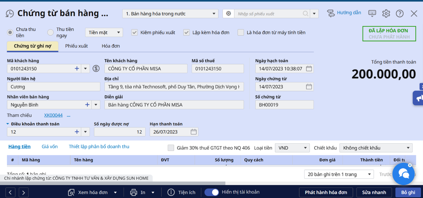Image resolution: width=423 pixels, height=198 pixels.
Task: Open the Giá vốn tab
Action: [x=50, y=147]
